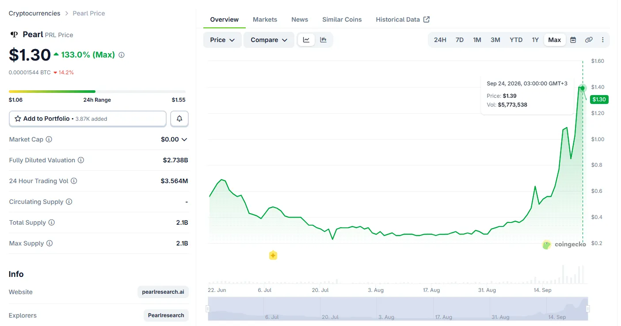This screenshot has height=326, width=621.
Task: Click the Pearl coin logo
Action: [14, 35]
